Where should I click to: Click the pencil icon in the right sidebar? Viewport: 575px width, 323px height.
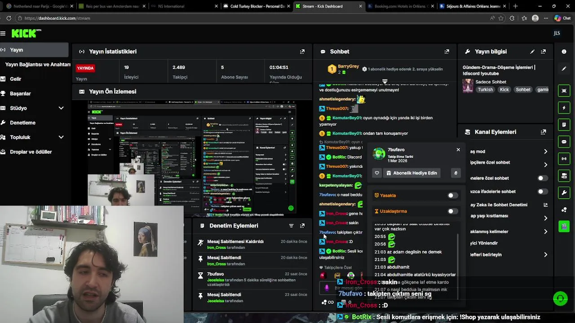click(564, 69)
